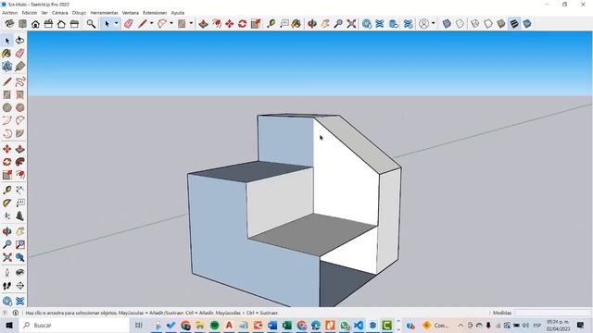The width and height of the screenshot is (593, 333).
Task: Select the Section Plane tool
Action: 20,286
